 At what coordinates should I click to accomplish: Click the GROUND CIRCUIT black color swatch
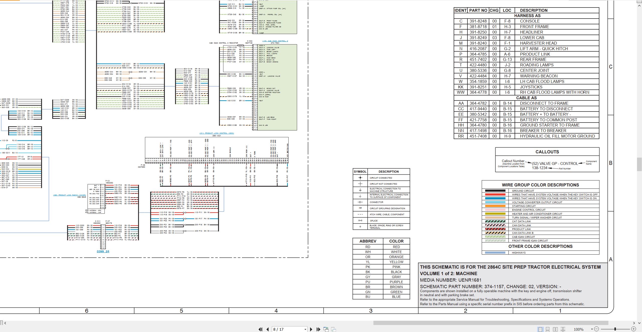[495, 191]
